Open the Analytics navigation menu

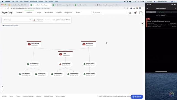pos(59,13)
